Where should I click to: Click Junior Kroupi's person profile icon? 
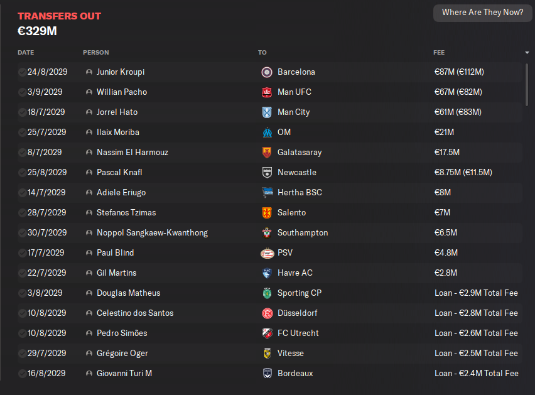89,72
